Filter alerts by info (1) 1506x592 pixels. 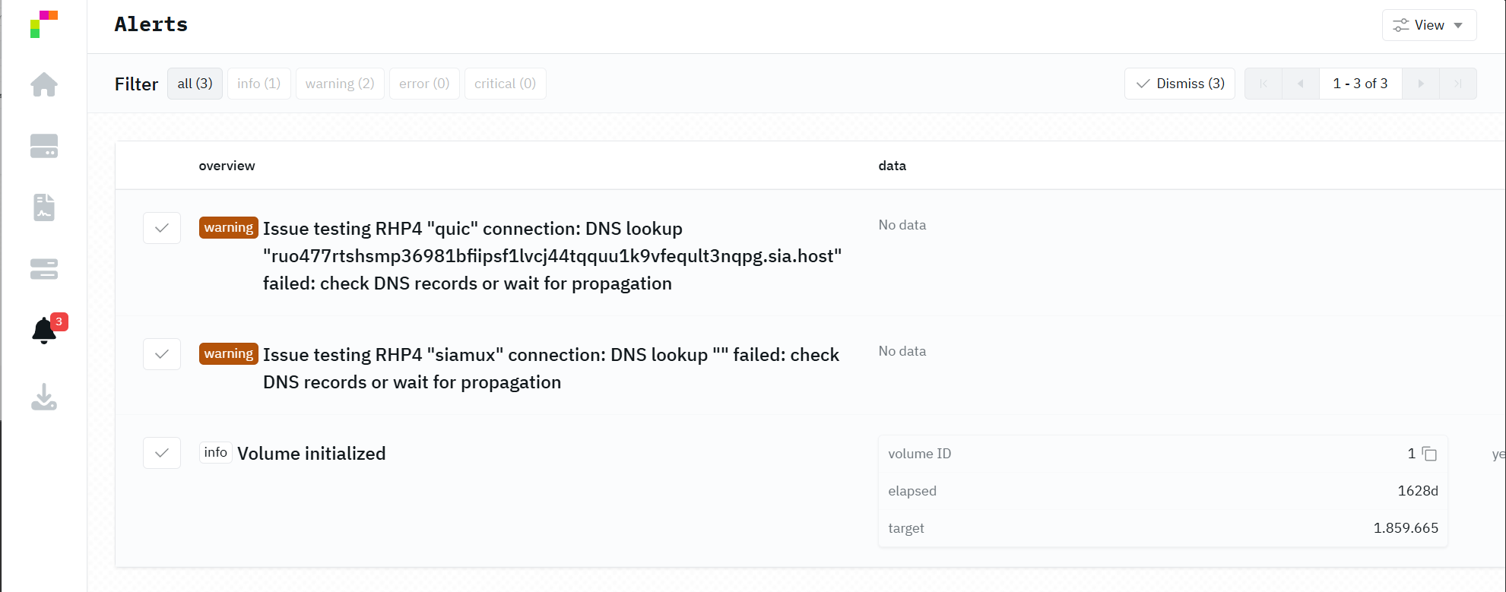(258, 84)
